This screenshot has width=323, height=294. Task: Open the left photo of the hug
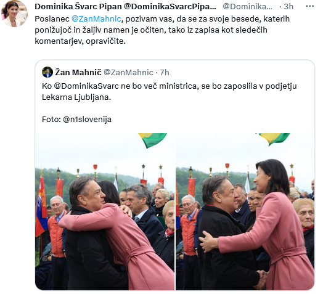point(105,211)
